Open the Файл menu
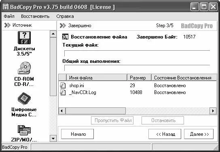Screen dimensions: 220x152 pos(9,16)
